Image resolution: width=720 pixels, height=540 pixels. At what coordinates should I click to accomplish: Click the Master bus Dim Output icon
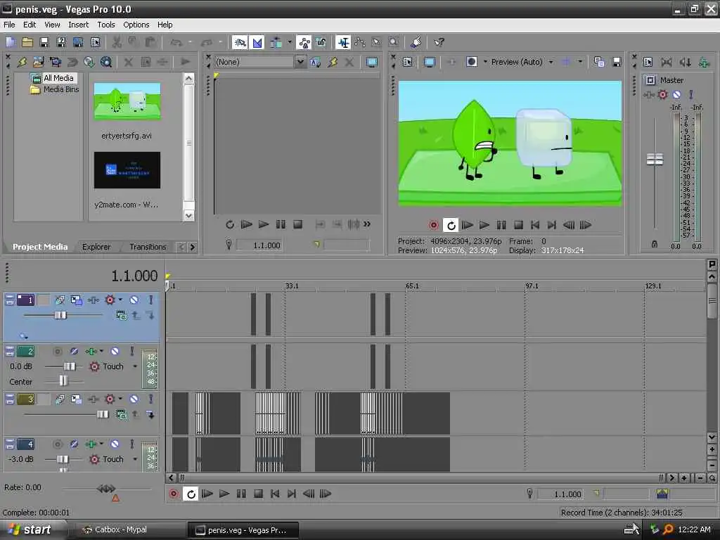pos(686,62)
